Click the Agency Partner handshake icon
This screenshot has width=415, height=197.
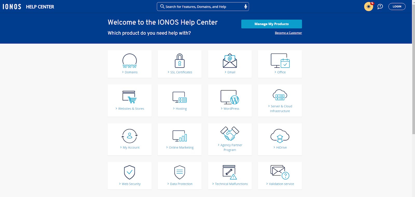tap(230, 133)
